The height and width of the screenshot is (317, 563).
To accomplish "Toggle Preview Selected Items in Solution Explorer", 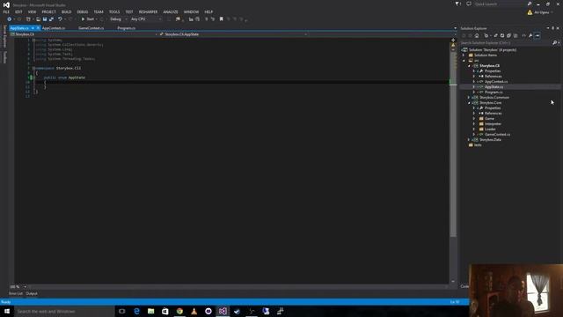I will click(x=537, y=35).
